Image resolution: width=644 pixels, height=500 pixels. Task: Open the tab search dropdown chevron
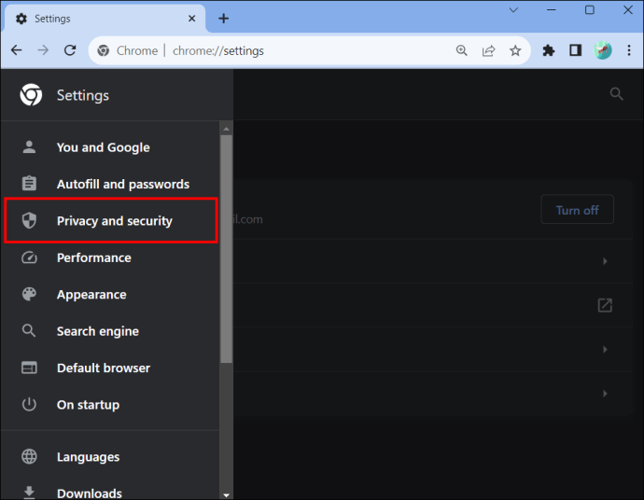click(x=513, y=10)
